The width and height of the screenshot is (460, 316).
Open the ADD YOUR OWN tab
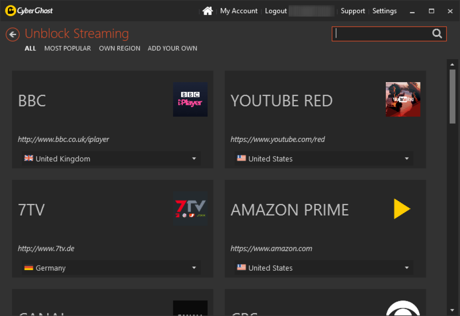(172, 48)
